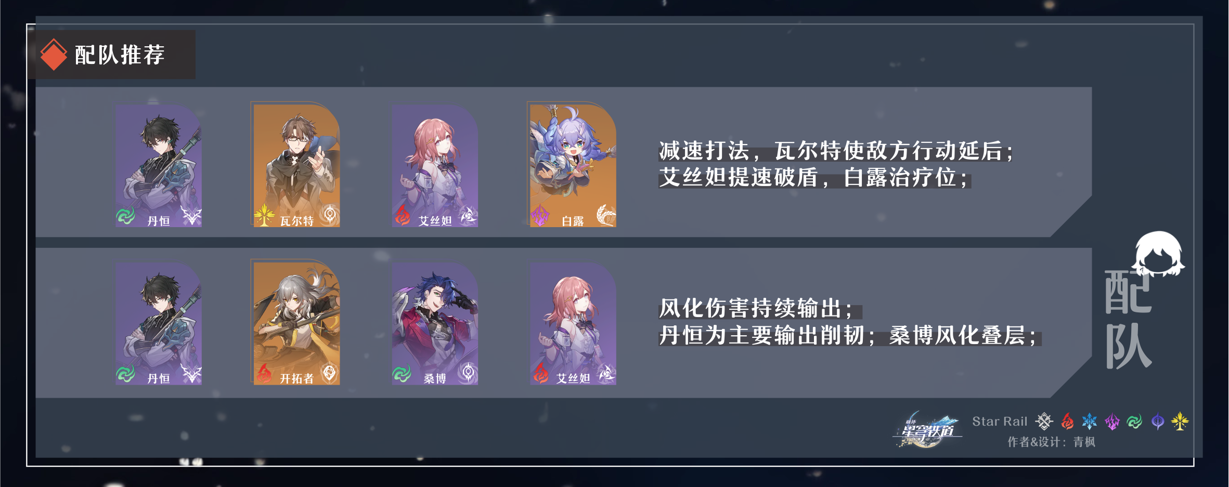
Task: Click the 作者&设计：青枫 credit text
Action: [x=1051, y=442]
